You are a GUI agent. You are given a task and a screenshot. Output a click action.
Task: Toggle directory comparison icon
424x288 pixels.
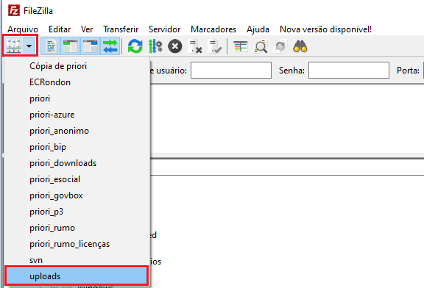point(261,46)
